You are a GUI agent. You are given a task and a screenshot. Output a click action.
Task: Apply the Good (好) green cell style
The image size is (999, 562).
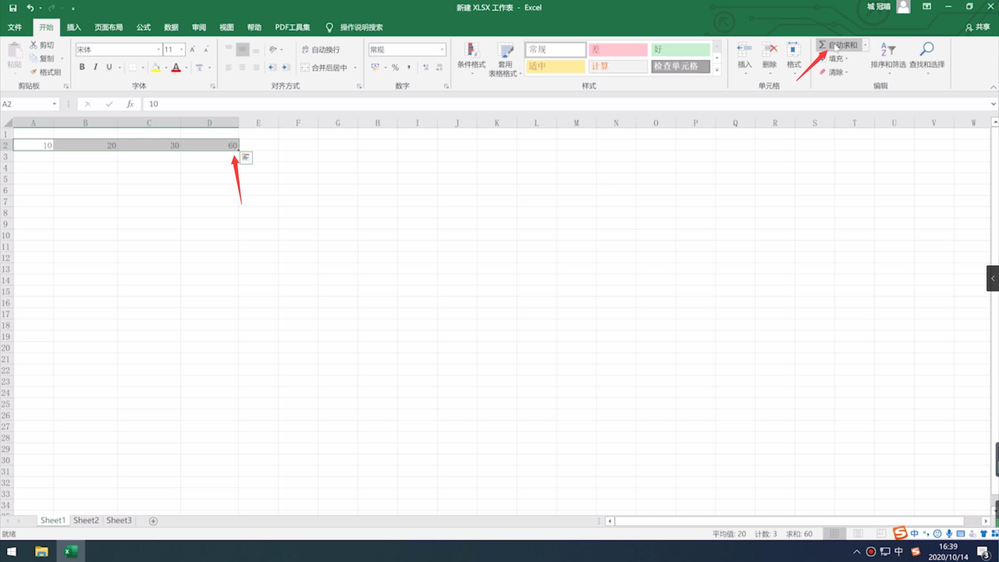click(680, 49)
